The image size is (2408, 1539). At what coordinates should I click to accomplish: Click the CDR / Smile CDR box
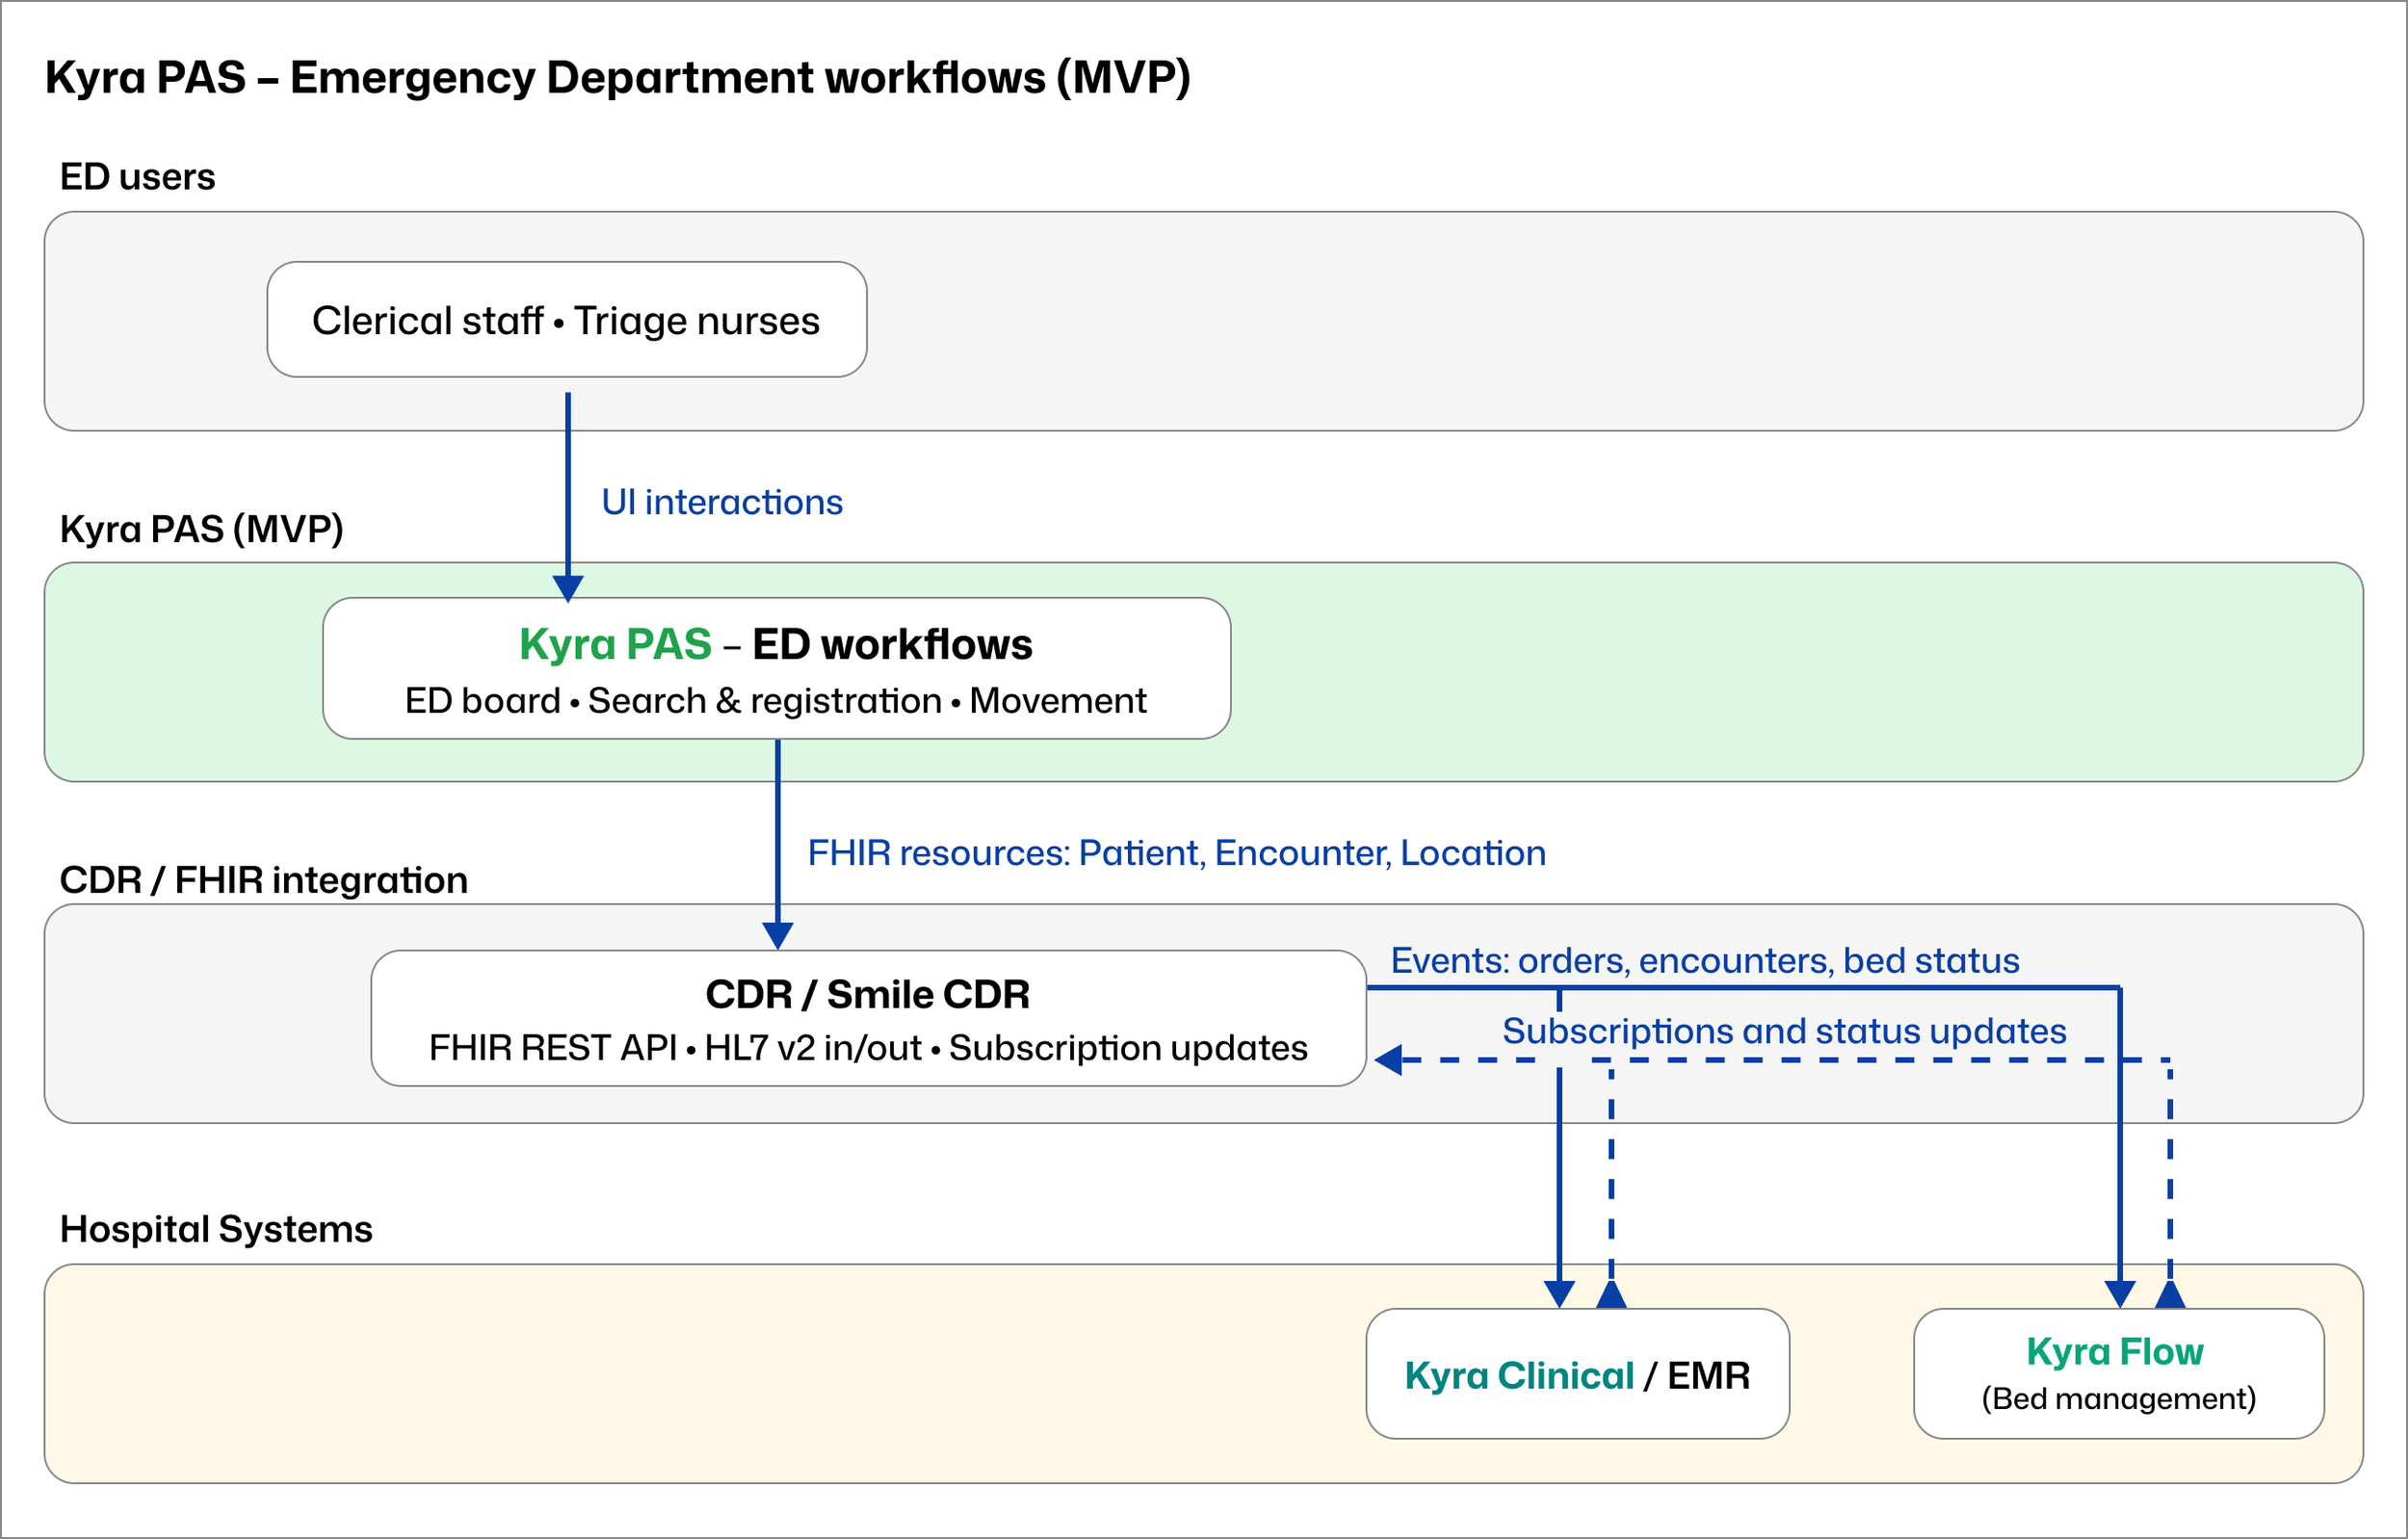pyautogui.click(x=867, y=1018)
